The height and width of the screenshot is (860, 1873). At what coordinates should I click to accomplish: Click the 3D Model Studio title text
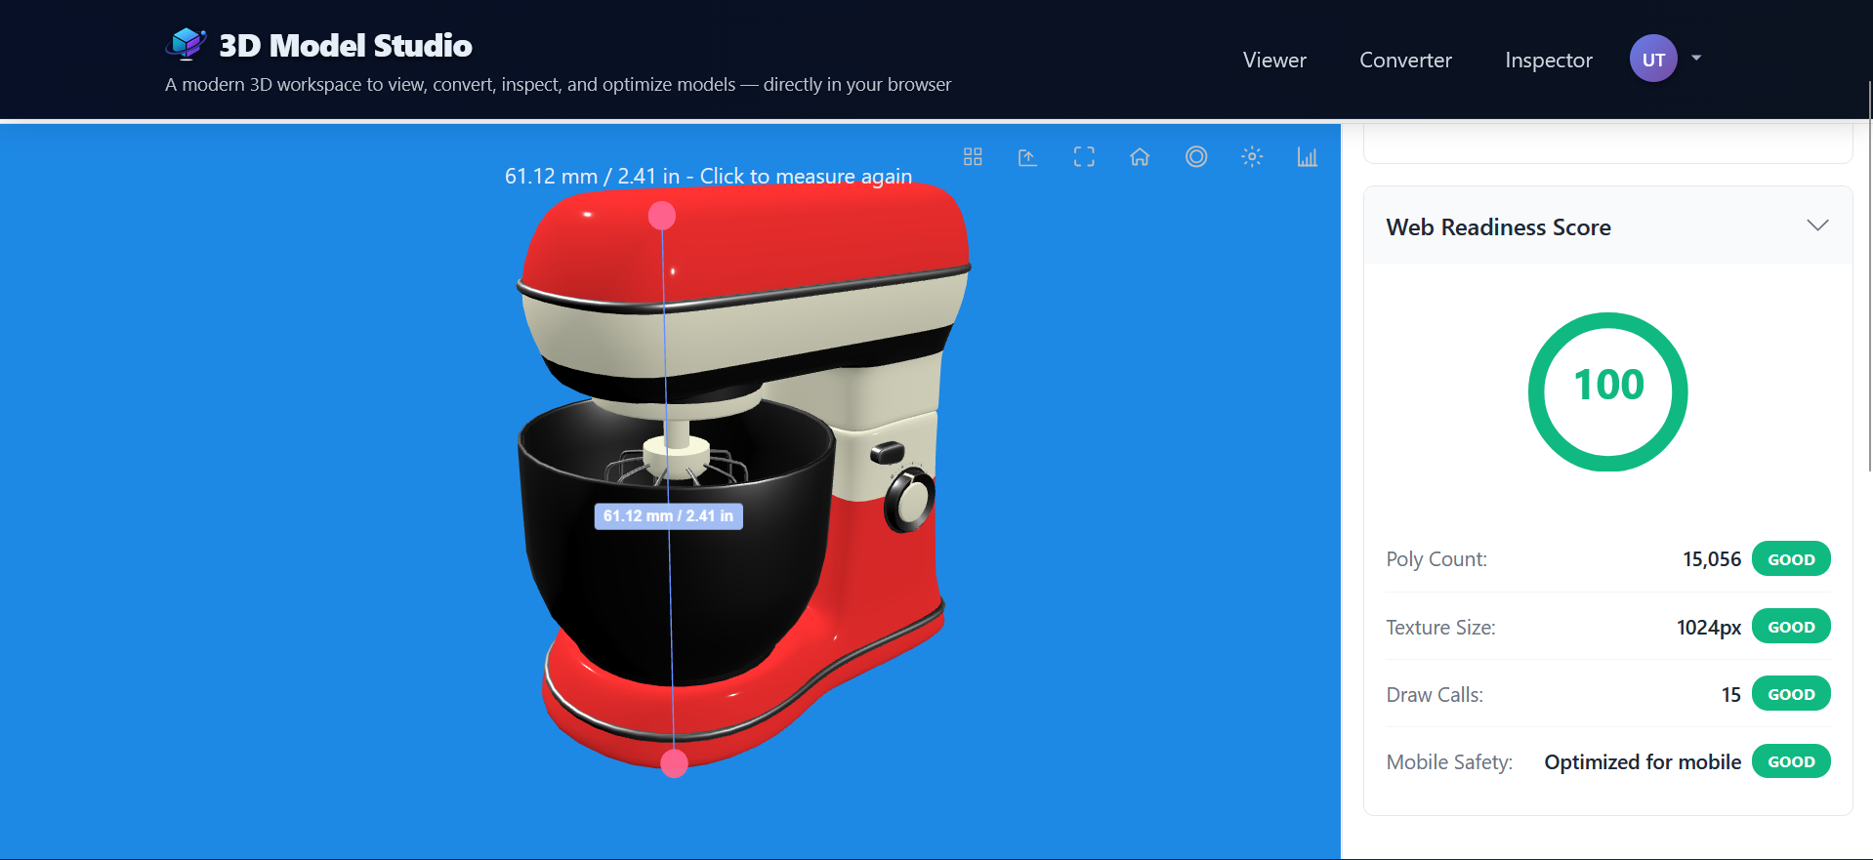346,45
